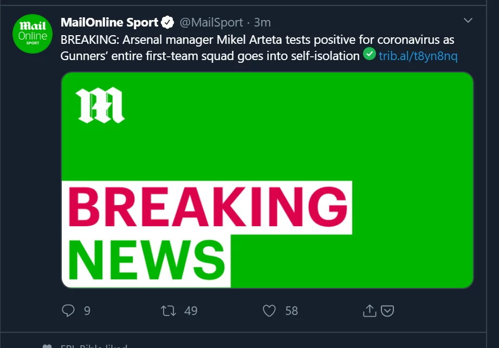Click the retweet count 49
The width and height of the screenshot is (499, 348).
191,311
